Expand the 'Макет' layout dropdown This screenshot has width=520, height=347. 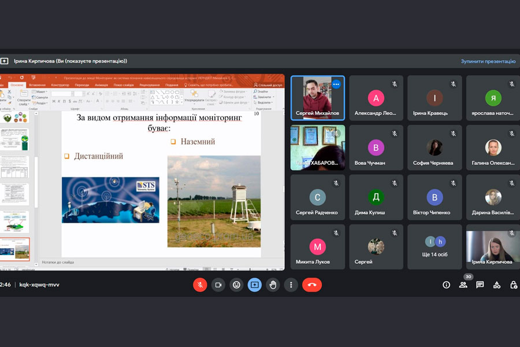[x=40, y=91]
